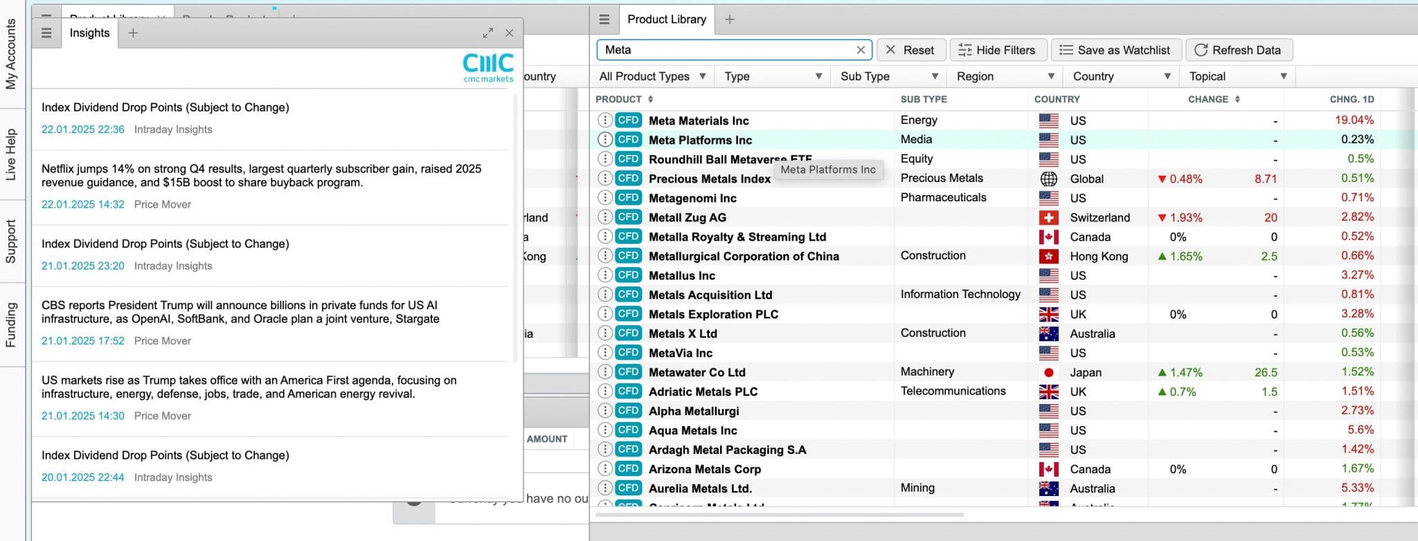Click the SUB TYPE column header
1418x541 pixels.
pyautogui.click(x=924, y=100)
